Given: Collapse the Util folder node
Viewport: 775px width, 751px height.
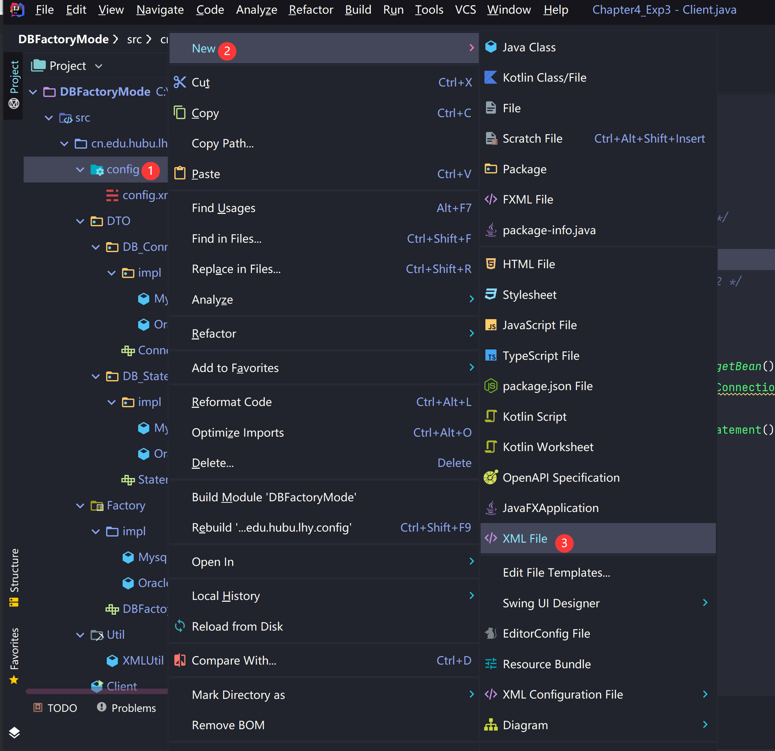Looking at the screenshot, I should (x=80, y=635).
